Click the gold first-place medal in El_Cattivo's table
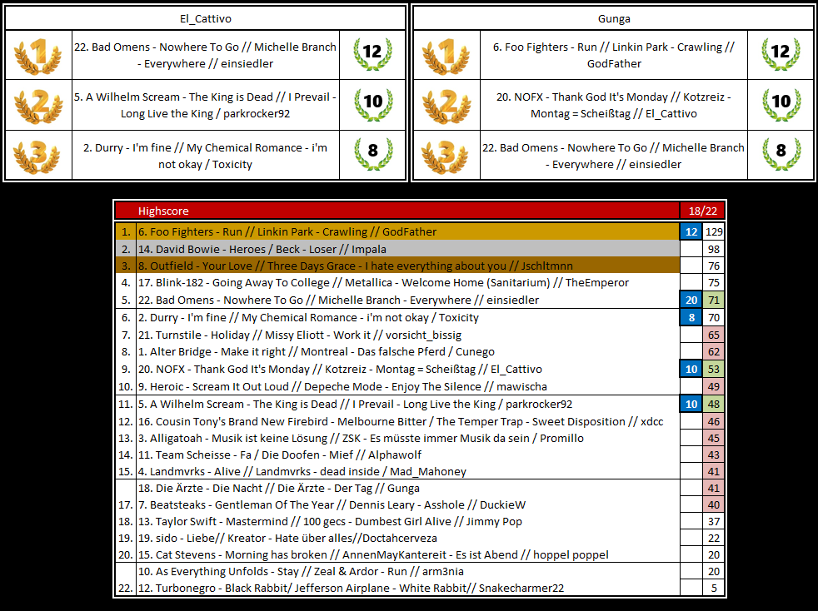 tap(38, 55)
